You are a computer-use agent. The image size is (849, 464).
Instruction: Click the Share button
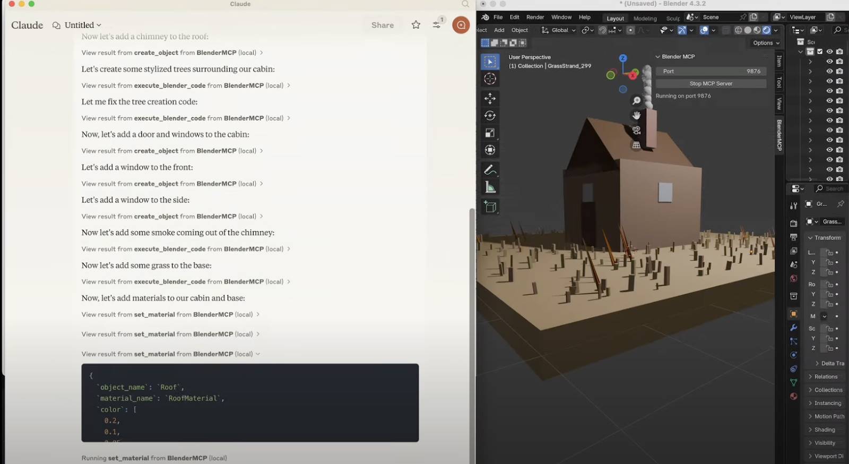382,25
